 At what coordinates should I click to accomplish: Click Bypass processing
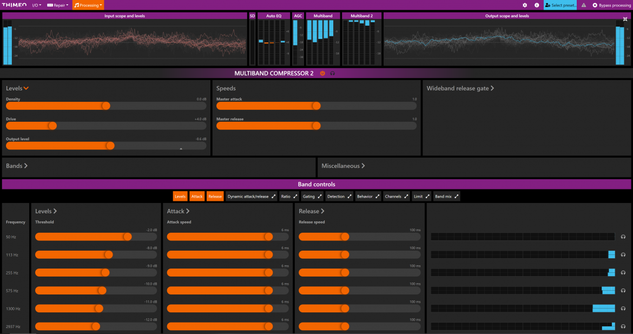click(x=611, y=5)
